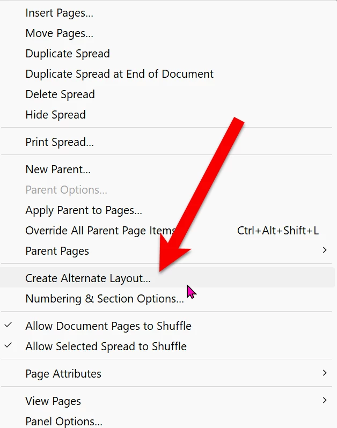Open Numbering & Section Options

[105, 299]
